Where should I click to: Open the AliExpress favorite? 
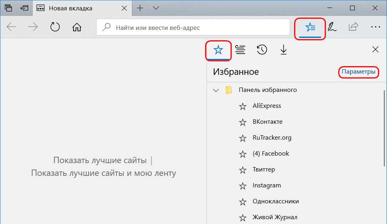(267, 106)
